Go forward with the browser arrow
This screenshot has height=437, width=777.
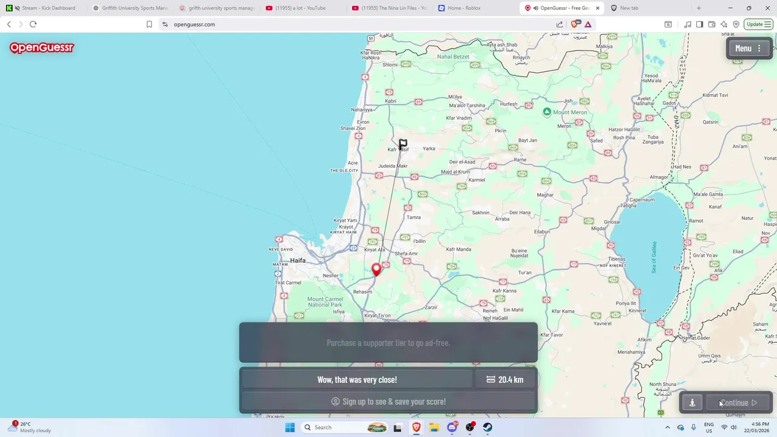coord(21,24)
